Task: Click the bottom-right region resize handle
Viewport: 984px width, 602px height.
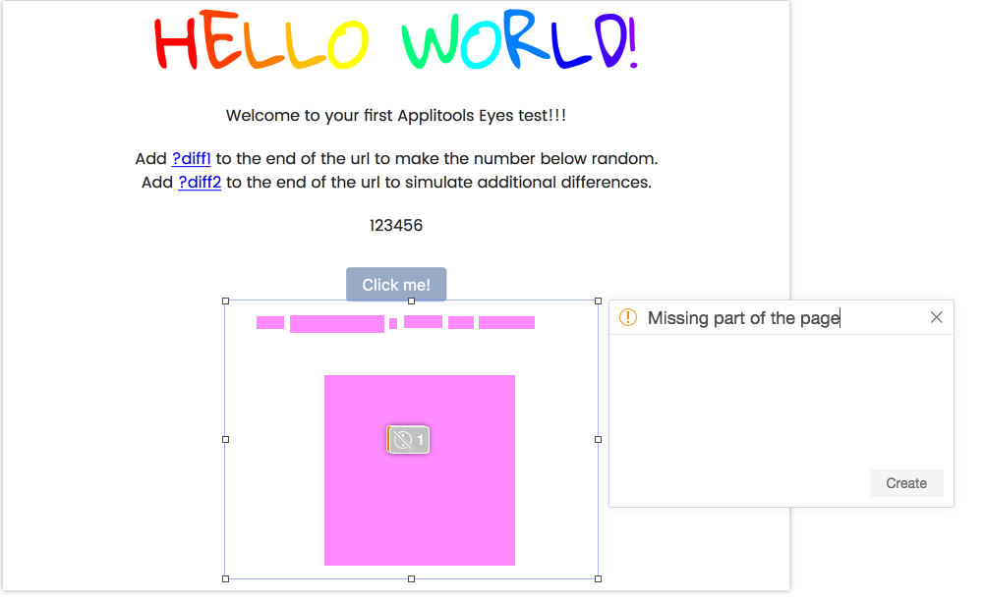Action: click(x=598, y=578)
